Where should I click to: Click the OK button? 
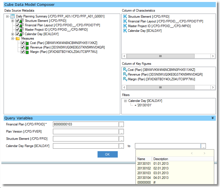pos(108,154)
